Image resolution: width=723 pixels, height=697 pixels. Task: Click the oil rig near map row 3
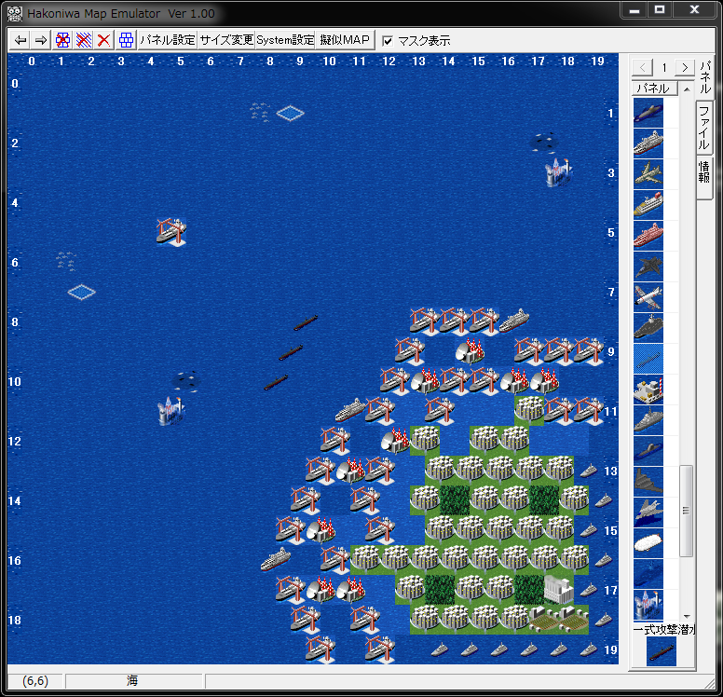[x=559, y=172]
